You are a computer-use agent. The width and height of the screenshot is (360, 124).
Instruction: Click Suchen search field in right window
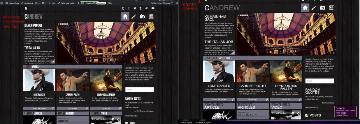tap(319, 81)
